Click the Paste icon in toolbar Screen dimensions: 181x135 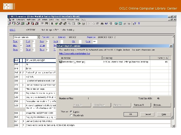(98, 23)
